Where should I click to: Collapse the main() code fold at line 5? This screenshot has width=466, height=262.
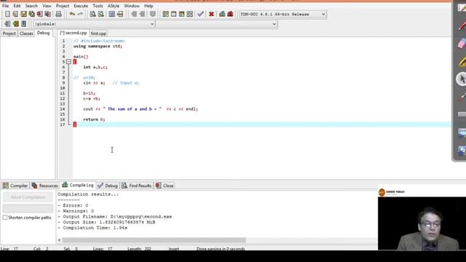(x=68, y=62)
